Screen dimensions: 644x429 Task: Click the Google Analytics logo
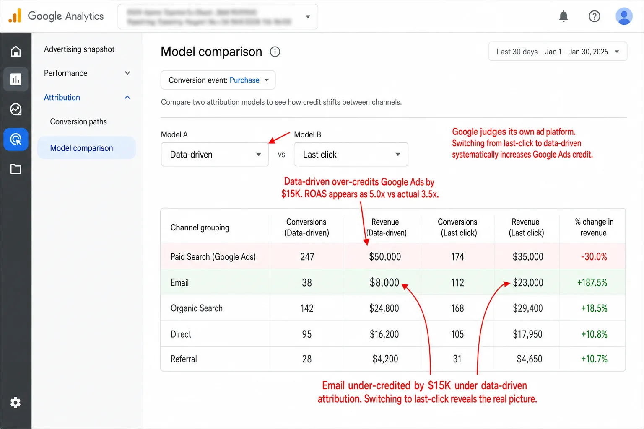[x=56, y=16]
